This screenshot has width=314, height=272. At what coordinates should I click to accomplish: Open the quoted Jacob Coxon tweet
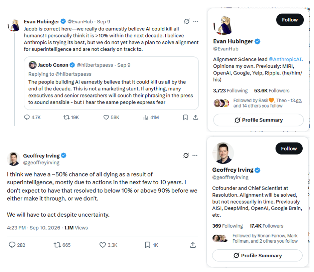(111, 83)
